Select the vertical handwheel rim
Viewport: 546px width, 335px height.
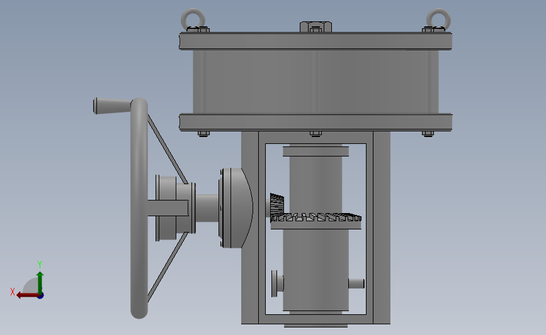click(x=139, y=208)
